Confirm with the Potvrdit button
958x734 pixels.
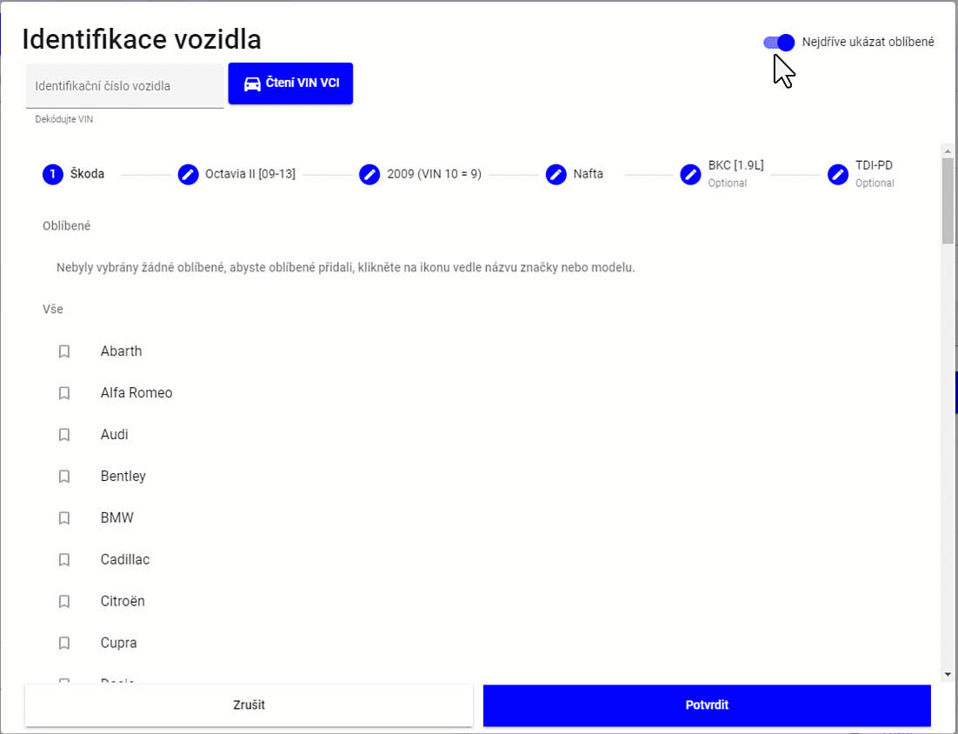(707, 705)
